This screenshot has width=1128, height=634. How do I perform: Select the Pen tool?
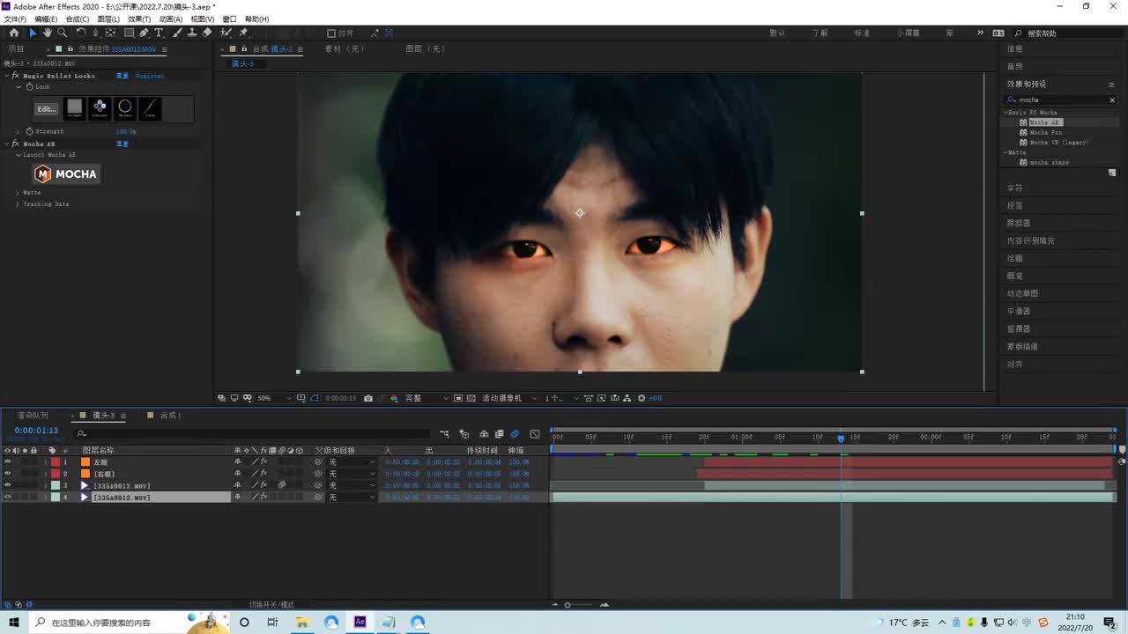tap(145, 33)
